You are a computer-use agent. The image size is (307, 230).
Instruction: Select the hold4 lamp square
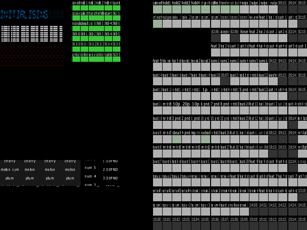point(196,10)
